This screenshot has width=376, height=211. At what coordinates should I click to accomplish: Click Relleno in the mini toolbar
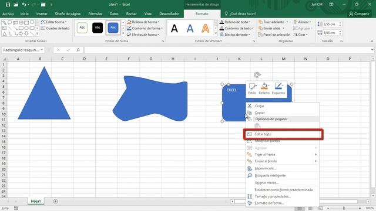pyautogui.click(x=264, y=89)
